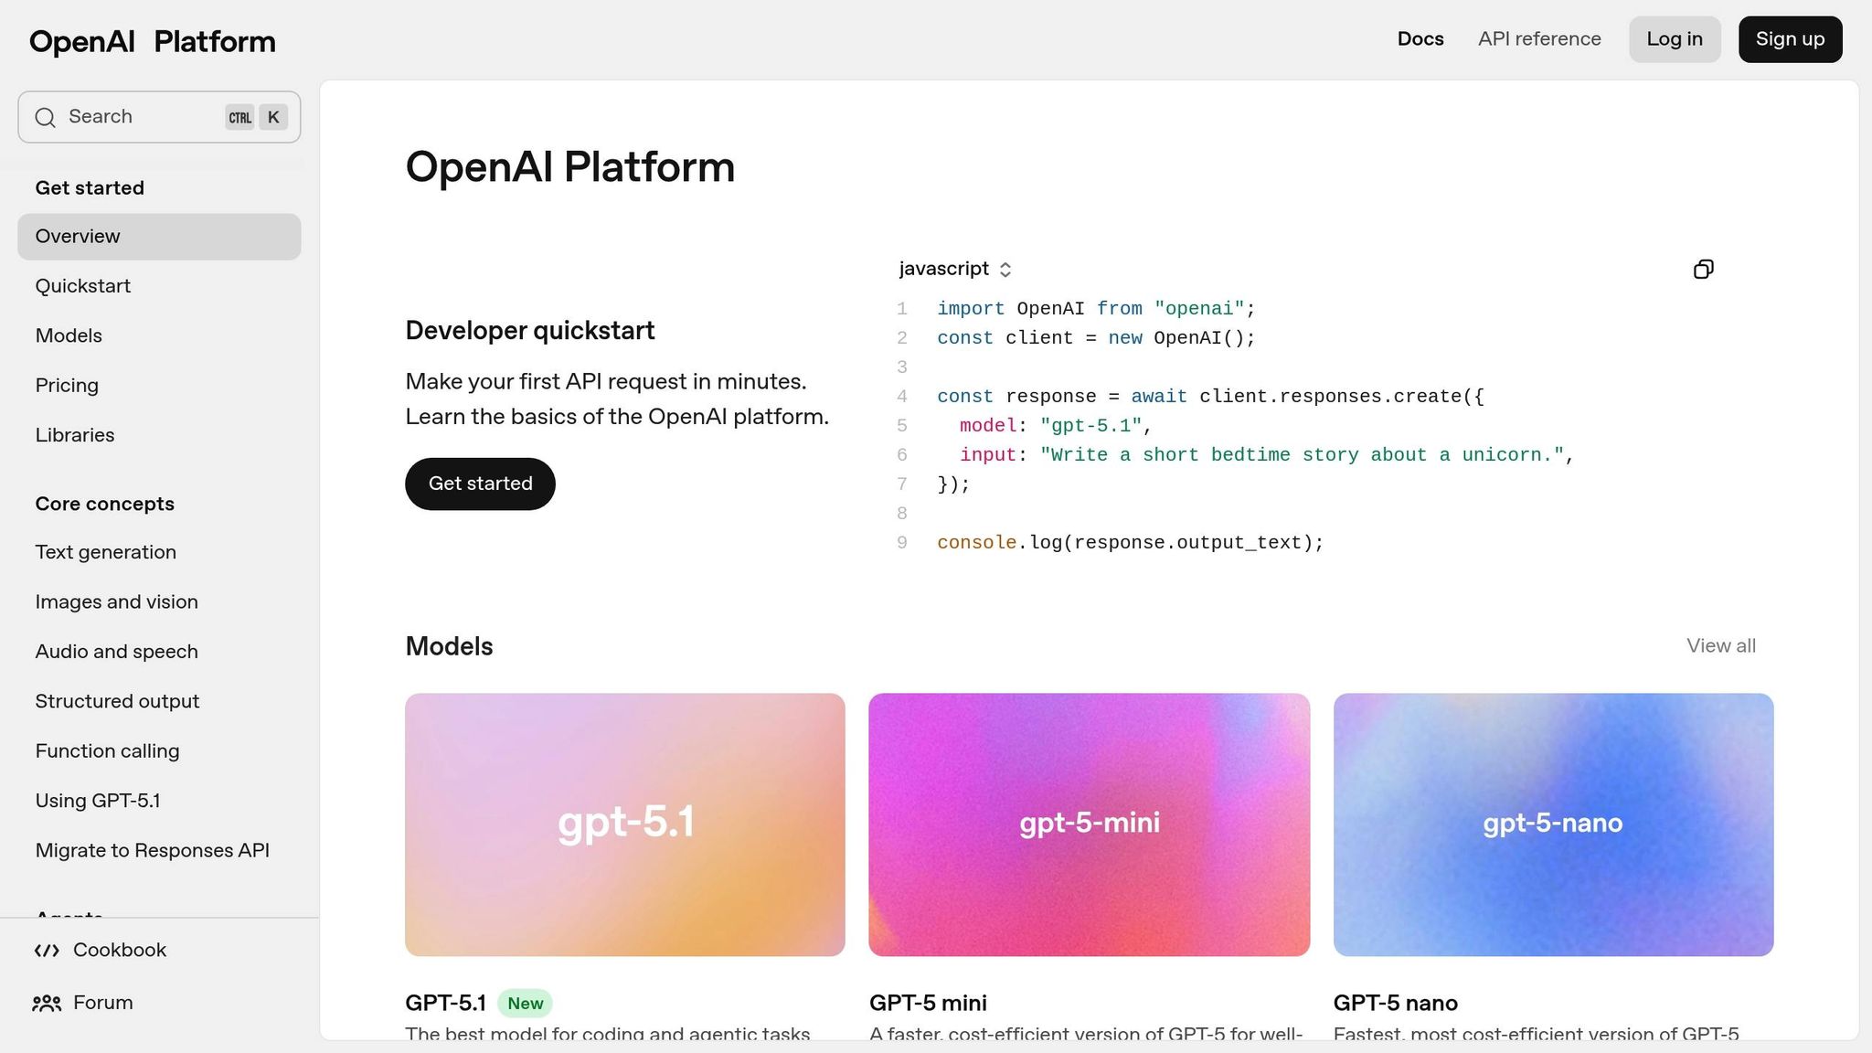
Task: Click the OpenAI Platform logo
Action: [x=151, y=40]
